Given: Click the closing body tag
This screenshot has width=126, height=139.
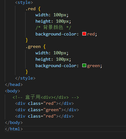Looking at the screenshot, I should [x=14, y=123].
